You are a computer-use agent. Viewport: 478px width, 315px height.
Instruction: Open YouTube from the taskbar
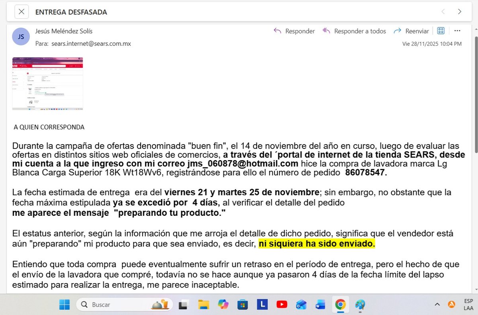(x=282, y=305)
